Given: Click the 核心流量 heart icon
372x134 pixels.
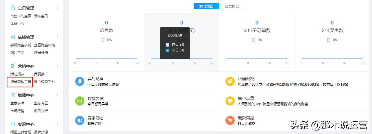Looking at the screenshot, I should (x=230, y=101).
